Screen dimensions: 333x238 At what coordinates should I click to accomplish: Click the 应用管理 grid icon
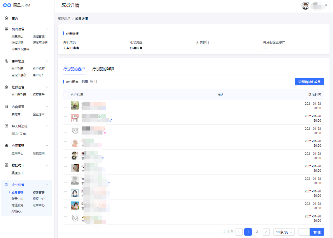[x=6, y=146]
